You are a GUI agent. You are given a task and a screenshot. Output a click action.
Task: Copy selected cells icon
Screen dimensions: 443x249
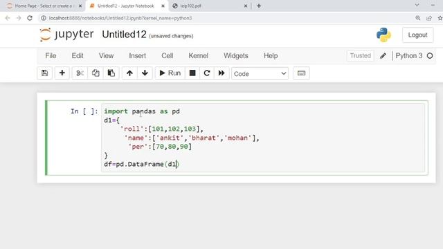[x=96, y=73]
